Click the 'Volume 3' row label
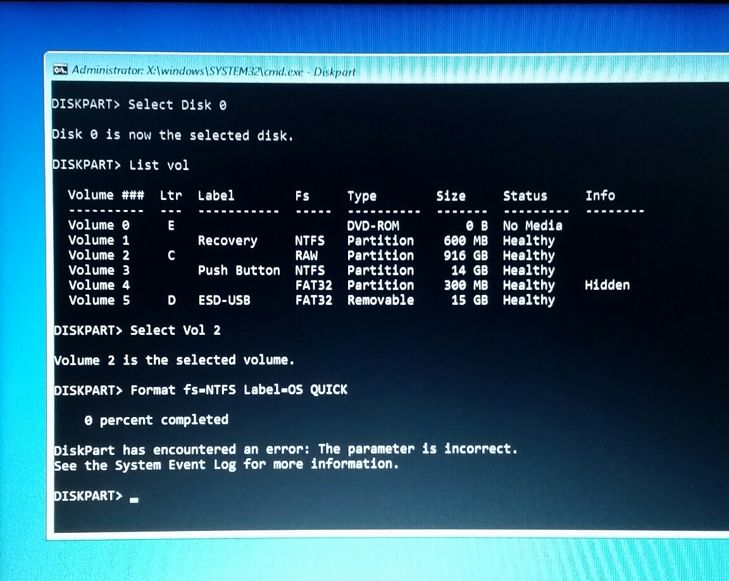 coord(99,270)
